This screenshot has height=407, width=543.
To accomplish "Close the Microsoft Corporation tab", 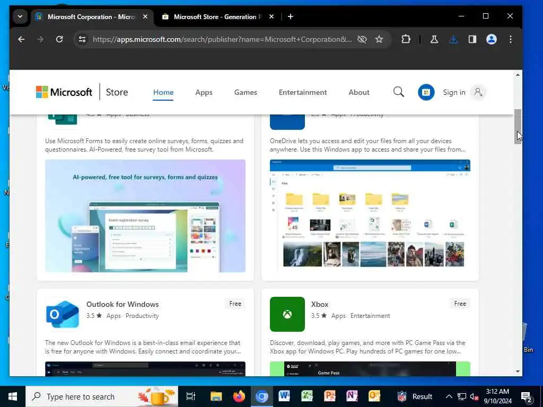I will click(x=145, y=16).
